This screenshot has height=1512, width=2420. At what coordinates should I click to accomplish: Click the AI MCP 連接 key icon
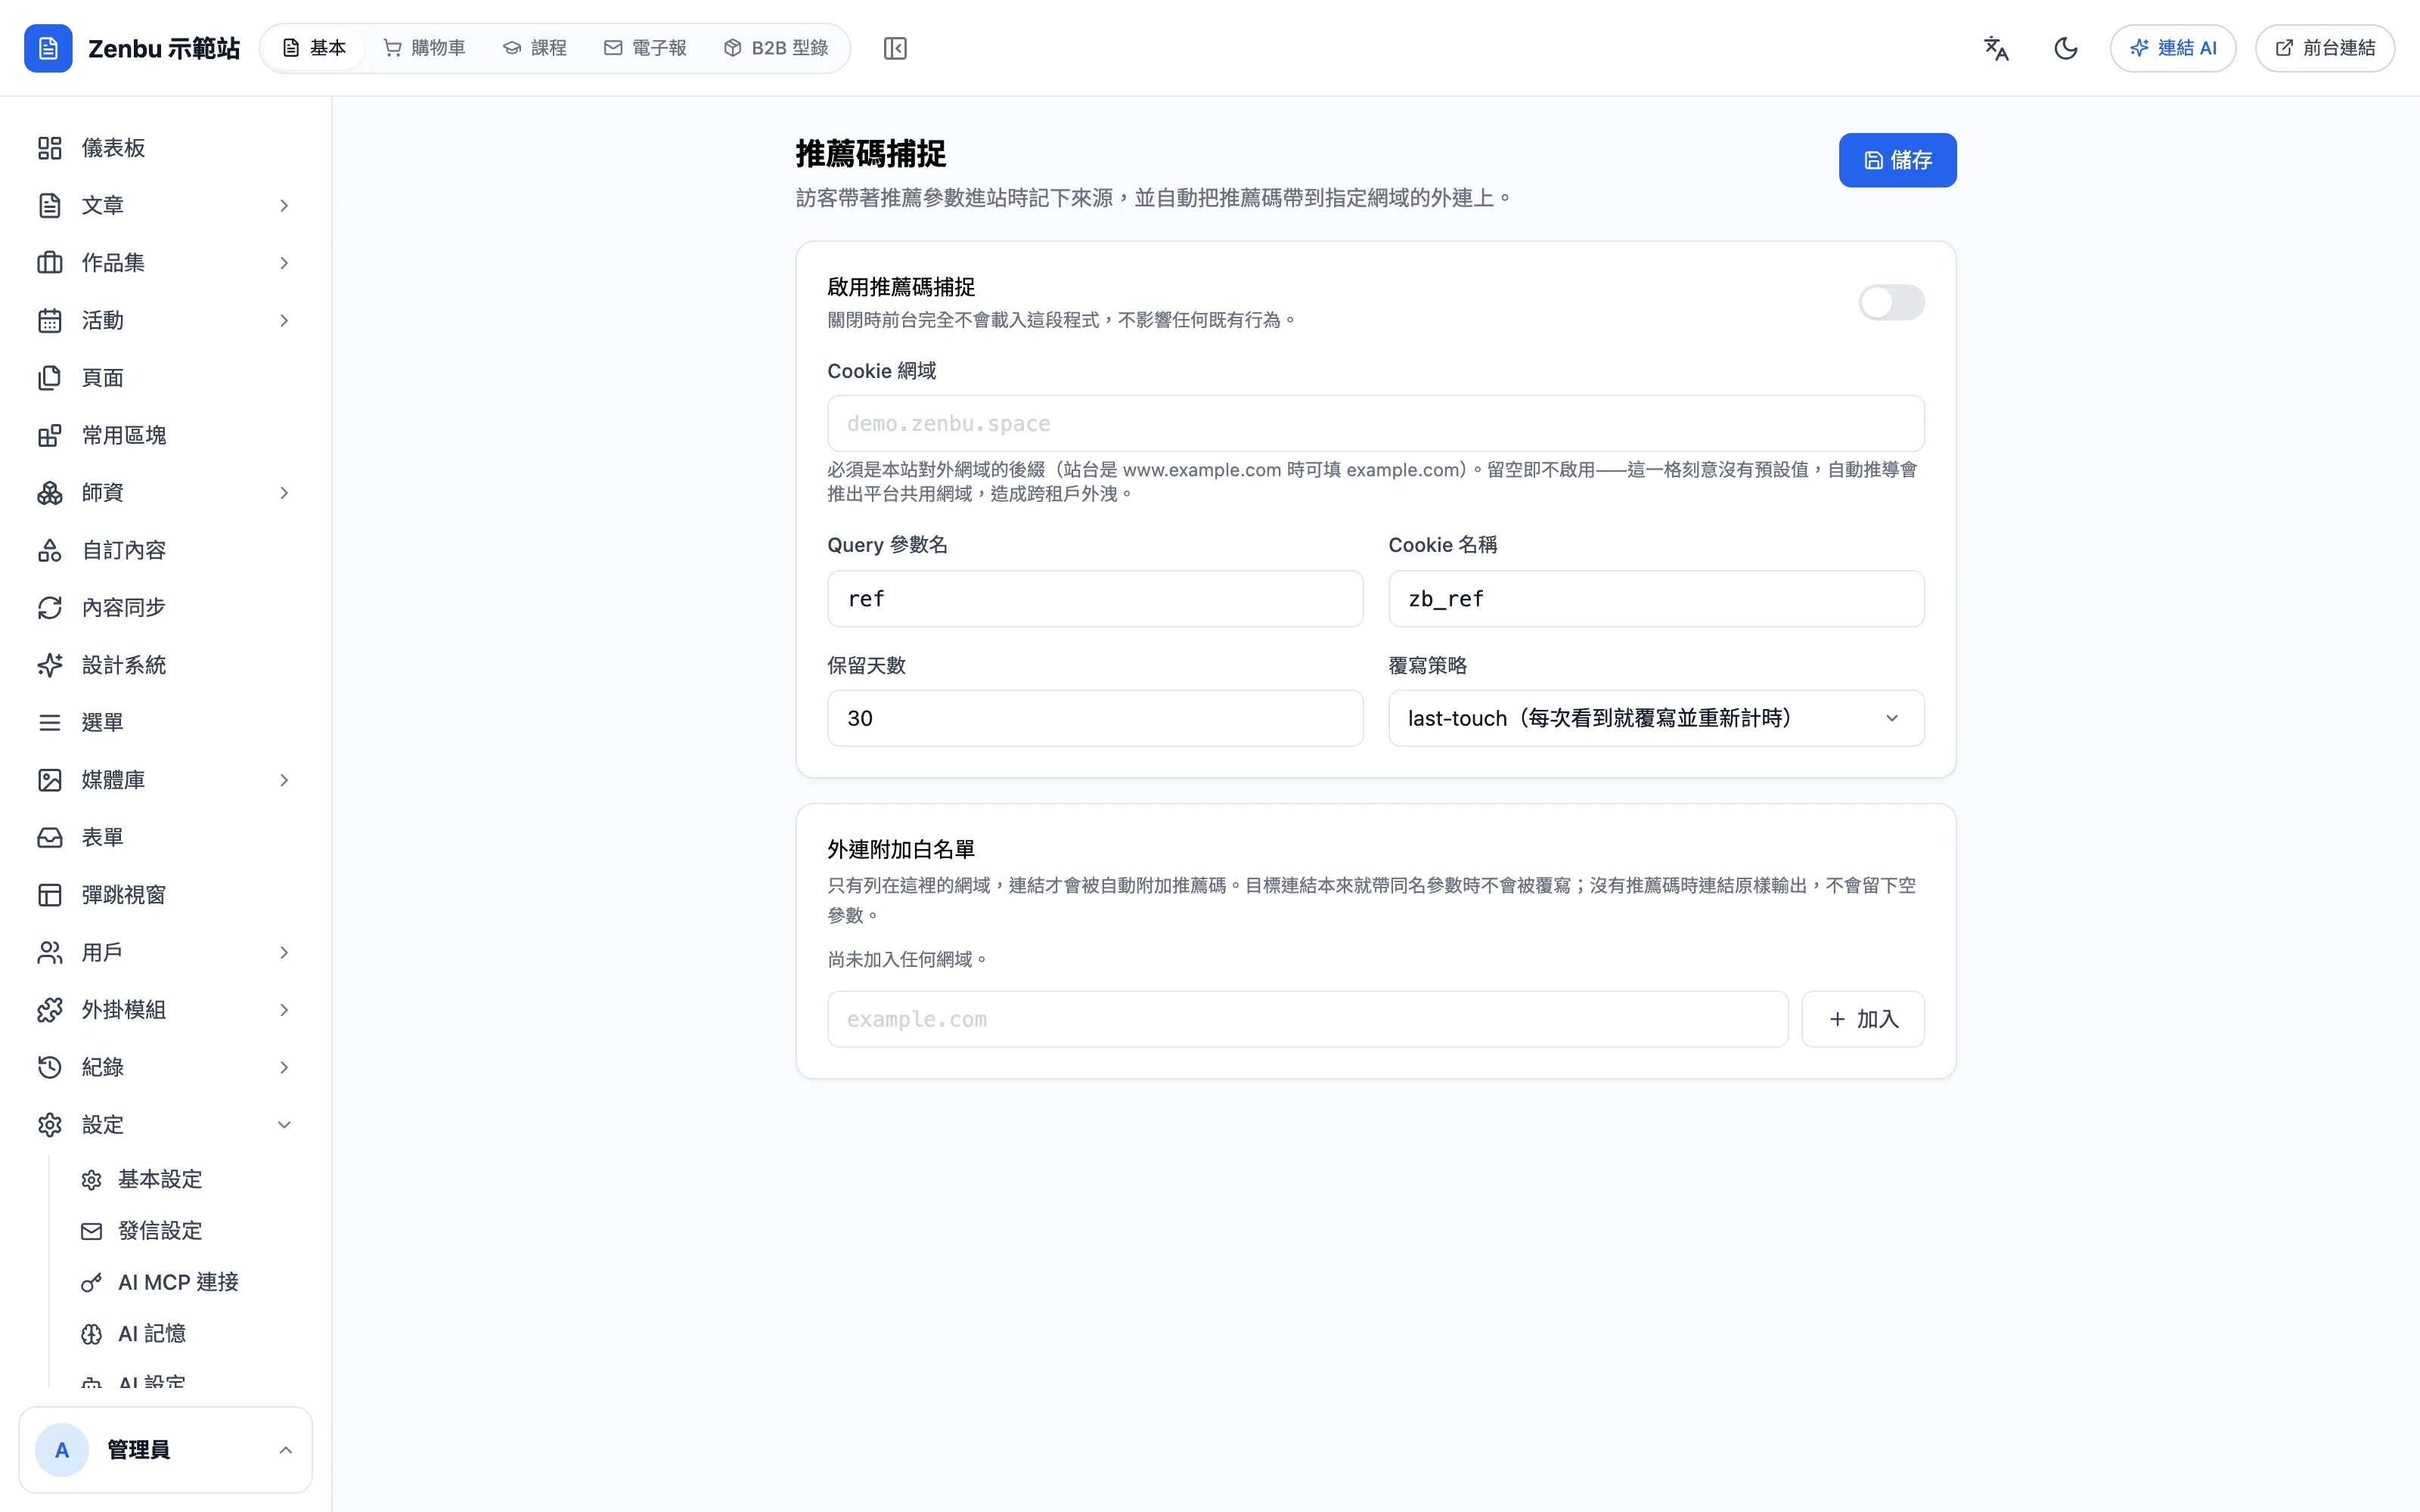tap(92, 1283)
